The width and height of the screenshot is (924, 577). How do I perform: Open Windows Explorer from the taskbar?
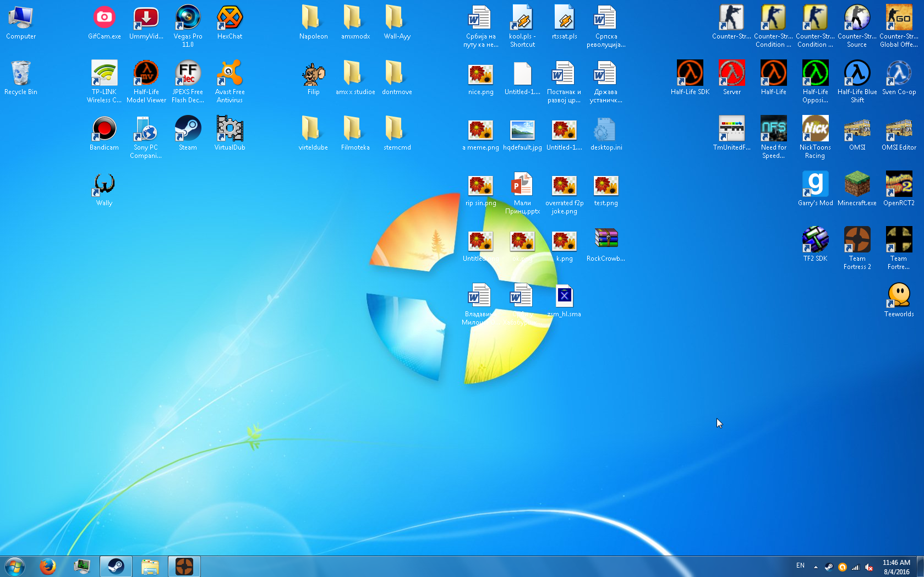point(150,566)
